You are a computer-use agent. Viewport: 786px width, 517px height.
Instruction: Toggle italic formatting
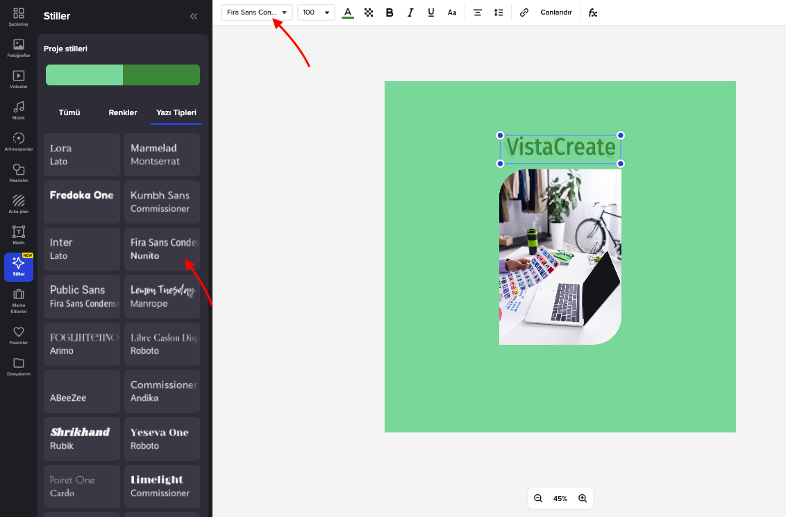[x=410, y=13]
